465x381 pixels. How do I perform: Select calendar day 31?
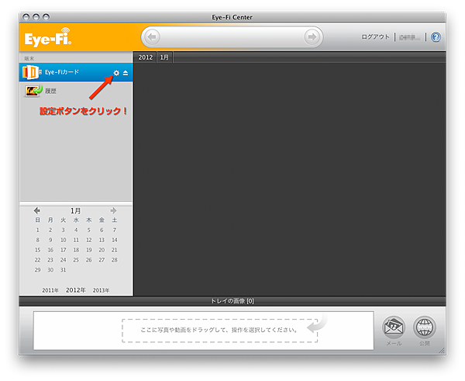click(64, 270)
